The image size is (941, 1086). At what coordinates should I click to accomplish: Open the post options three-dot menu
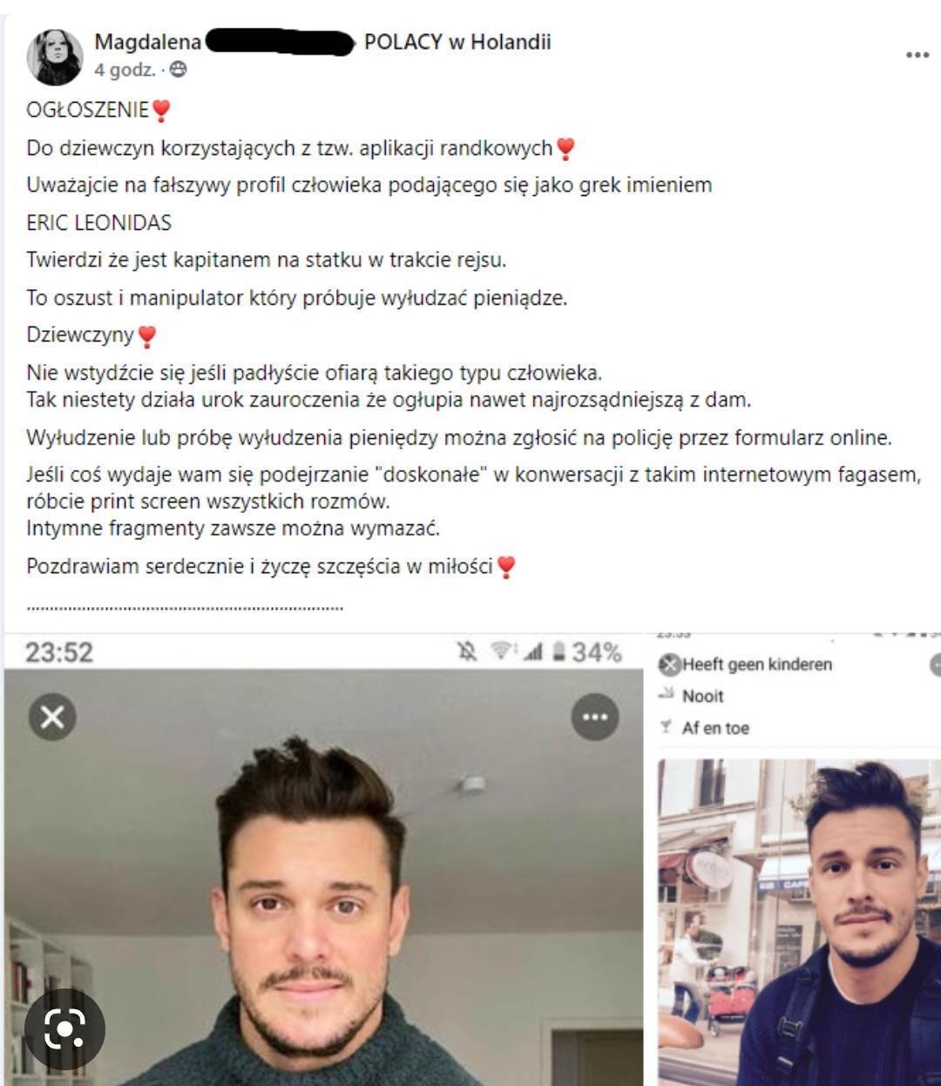(x=917, y=55)
